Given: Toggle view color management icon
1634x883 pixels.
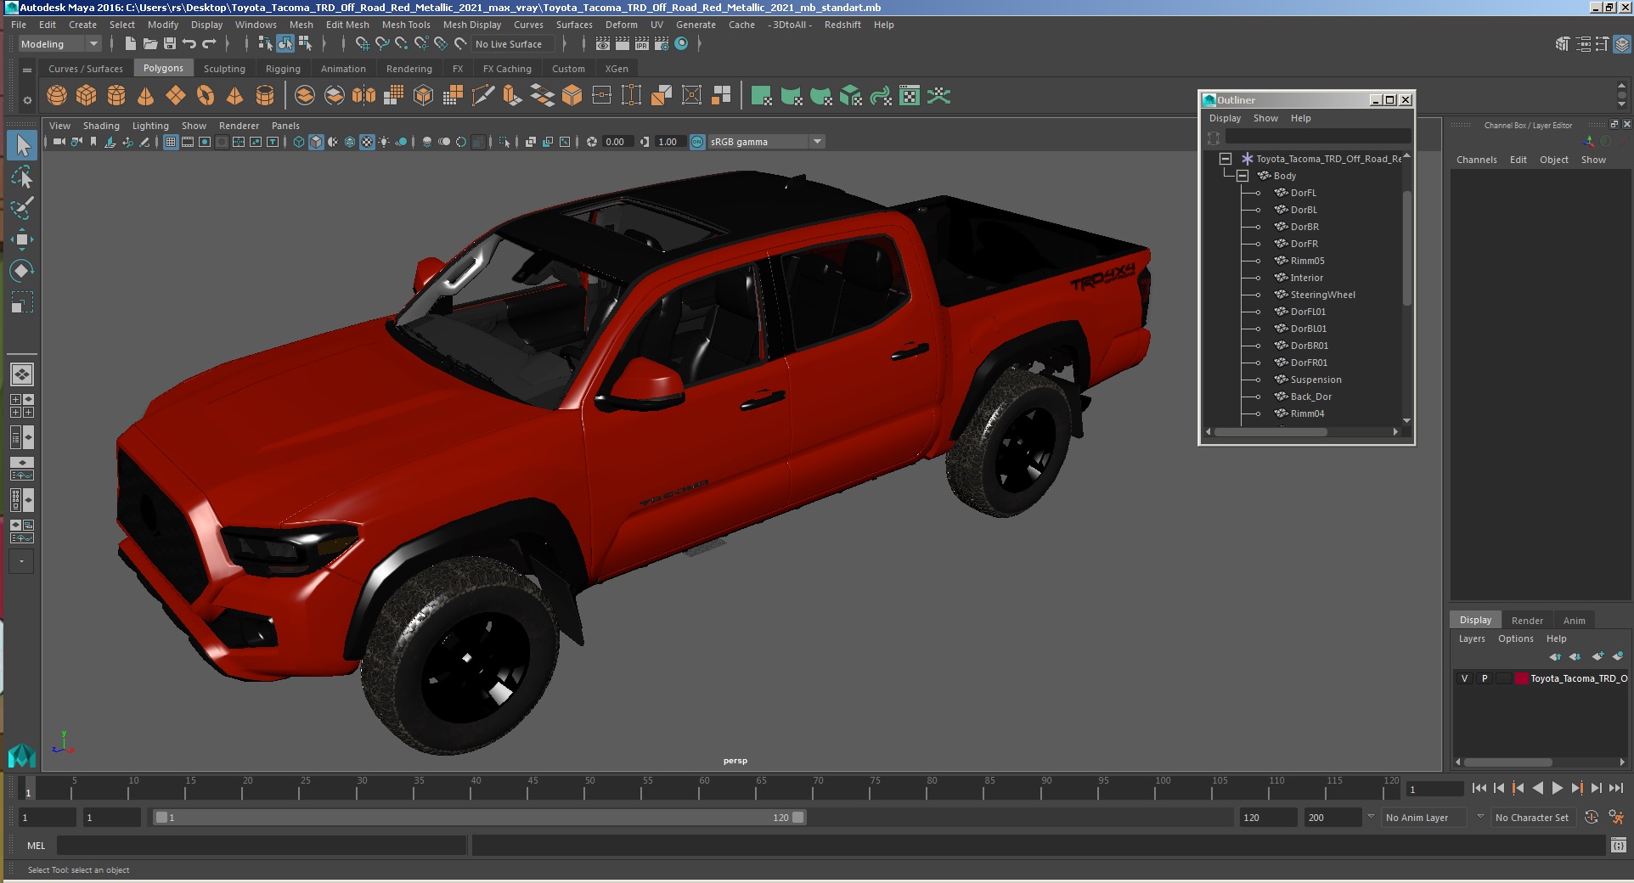Looking at the screenshot, I should coord(697,142).
